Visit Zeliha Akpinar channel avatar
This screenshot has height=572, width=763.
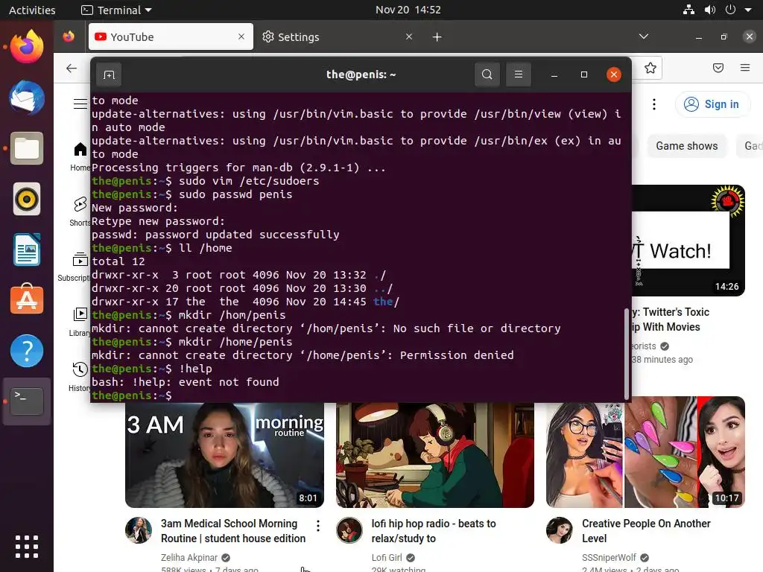point(139,530)
